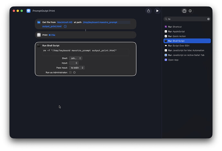Click the search field containing 'ru'
Image resolution: width=222 pixels, height=151 pixels.
point(187,19)
